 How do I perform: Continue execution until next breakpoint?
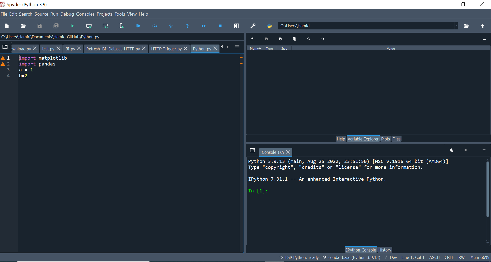point(204,26)
